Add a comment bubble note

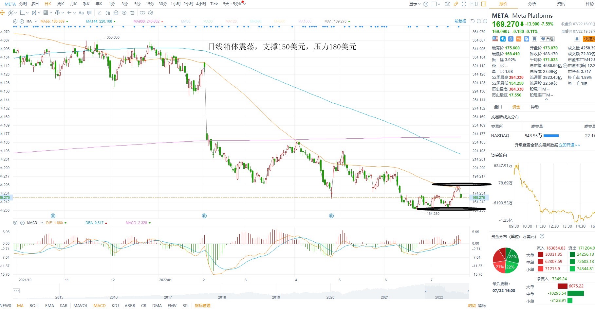pyautogui.click(x=89, y=13)
